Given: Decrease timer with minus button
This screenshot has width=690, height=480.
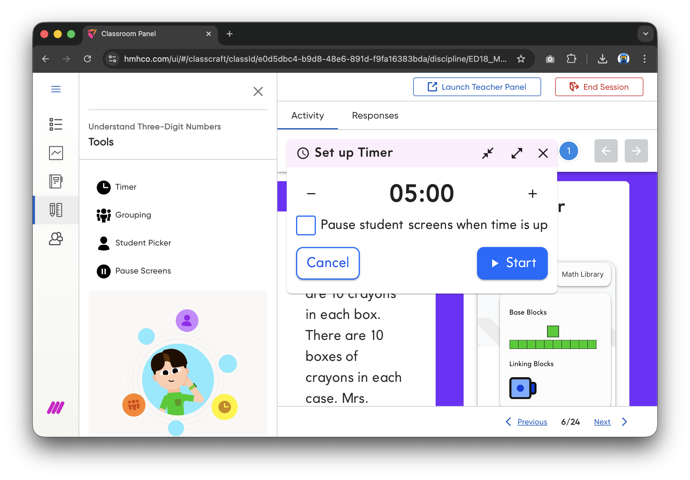Looking at the screenshot, I should [311, 194].
